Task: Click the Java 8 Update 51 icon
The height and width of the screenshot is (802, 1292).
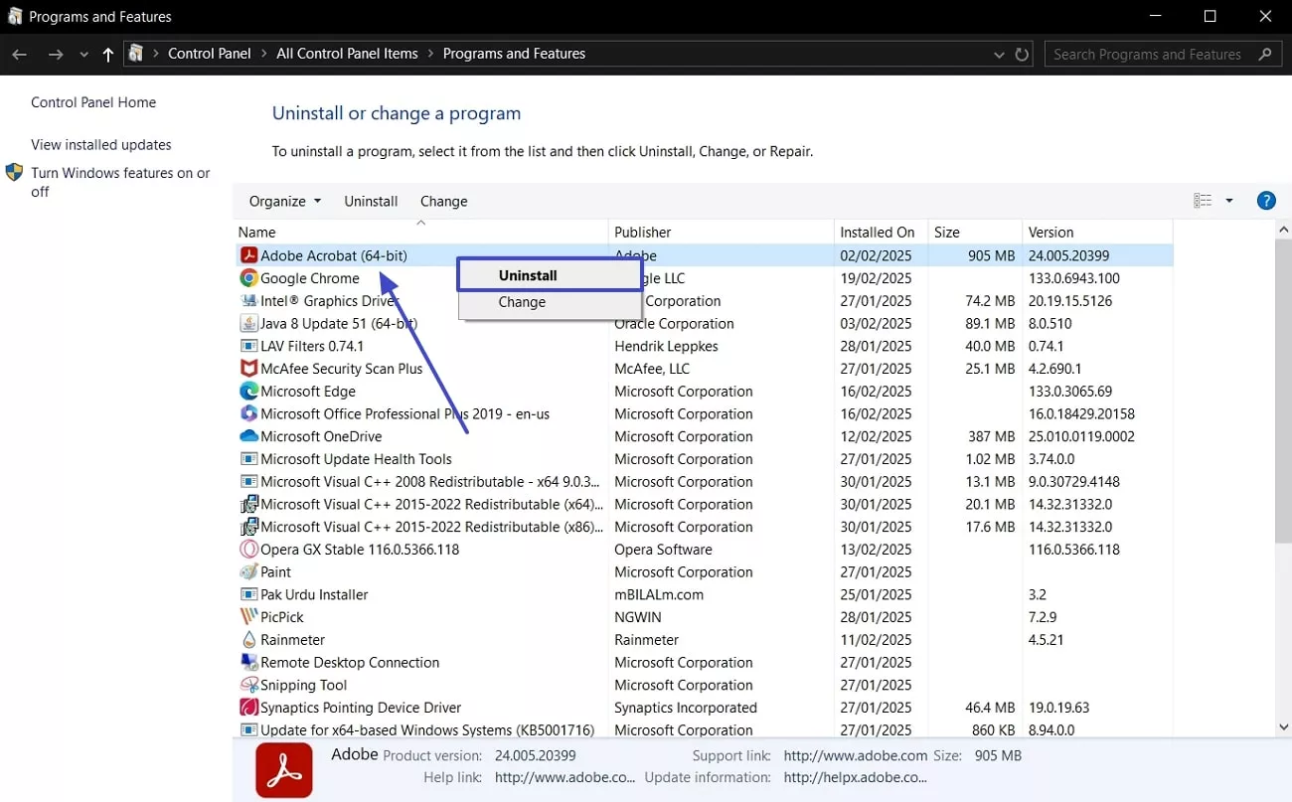Action: (x=248, y=323)
